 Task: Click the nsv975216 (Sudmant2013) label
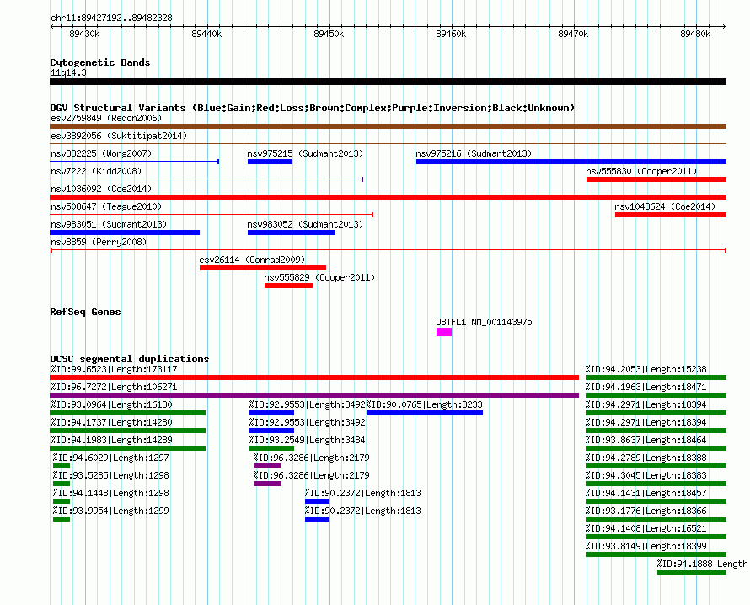coord(474,153)
